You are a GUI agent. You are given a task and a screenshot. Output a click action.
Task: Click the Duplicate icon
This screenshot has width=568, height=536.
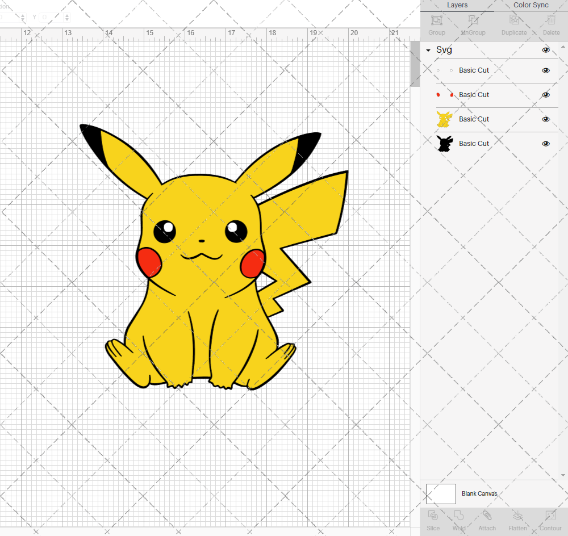(514, 20)
